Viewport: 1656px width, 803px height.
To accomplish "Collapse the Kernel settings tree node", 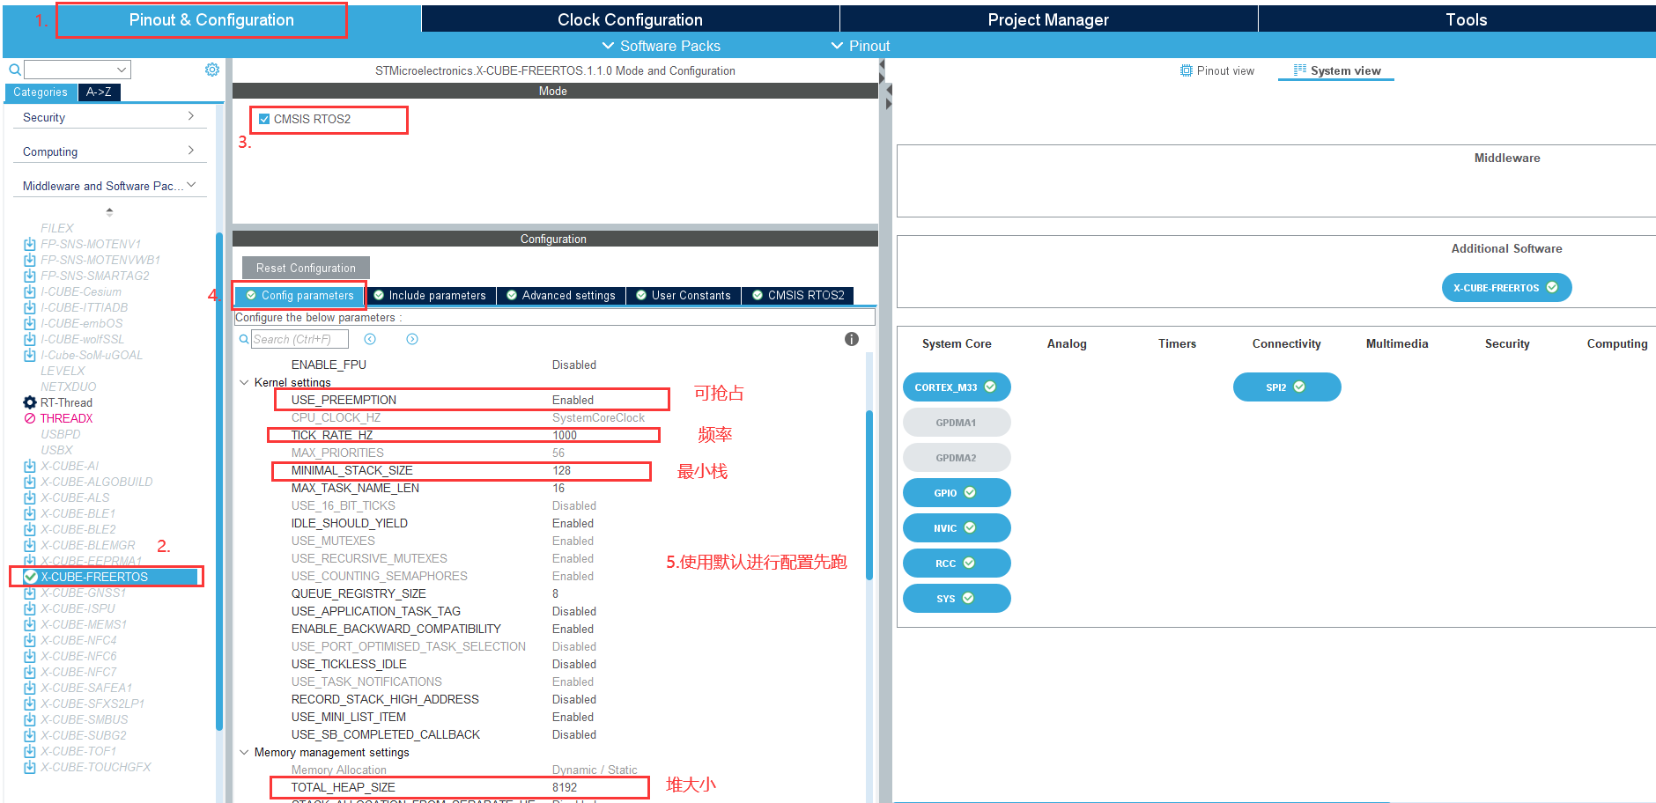I will [244, 382].
